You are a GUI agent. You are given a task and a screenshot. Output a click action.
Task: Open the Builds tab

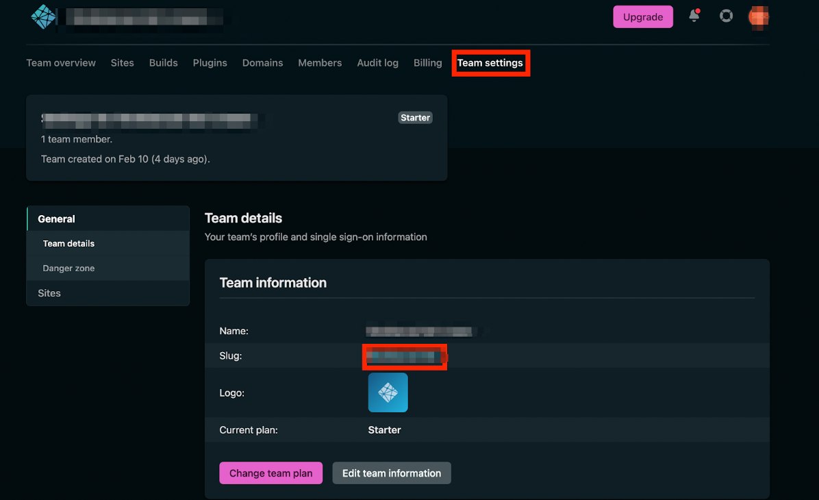[164, 63]
